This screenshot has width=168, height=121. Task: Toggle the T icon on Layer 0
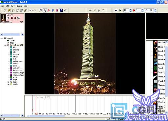click(8, 18)
